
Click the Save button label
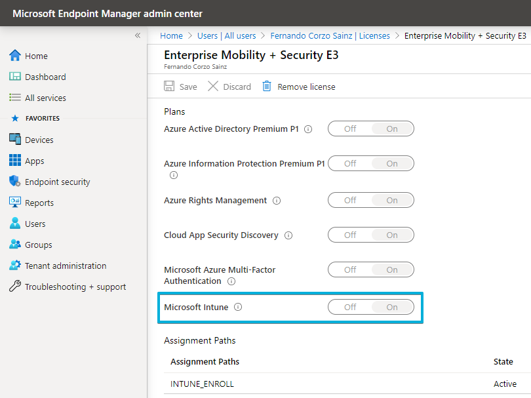188,87
